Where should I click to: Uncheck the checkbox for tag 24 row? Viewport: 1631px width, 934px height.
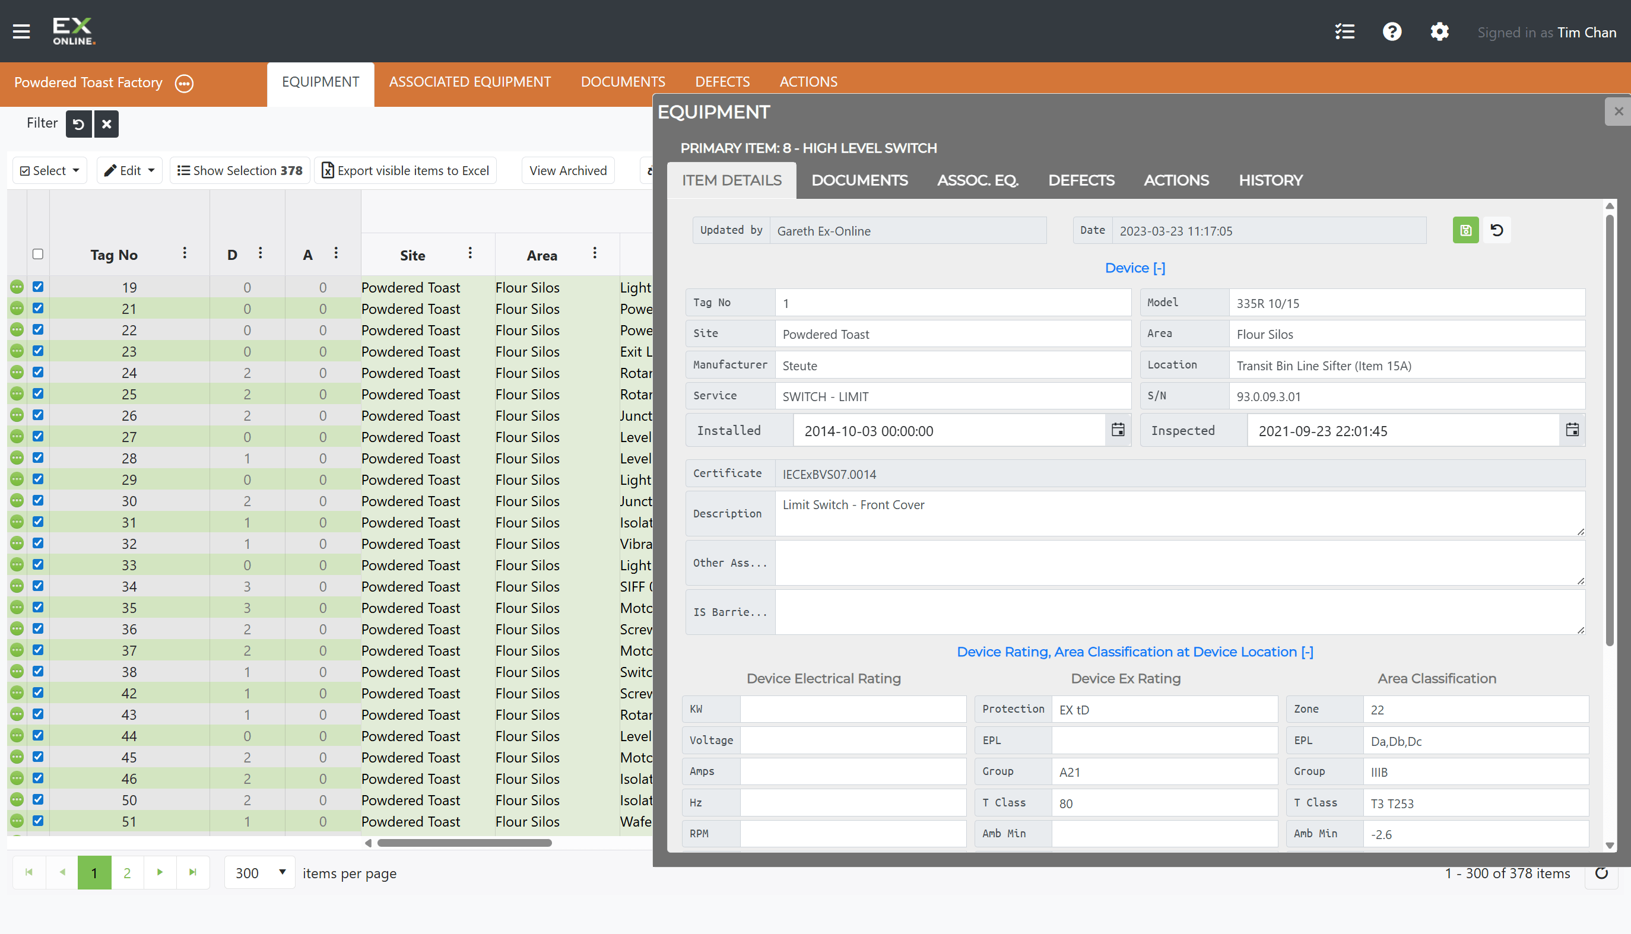38,372
